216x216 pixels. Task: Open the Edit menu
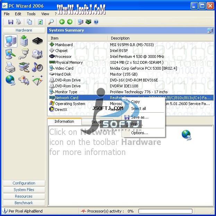coord(18,14)
